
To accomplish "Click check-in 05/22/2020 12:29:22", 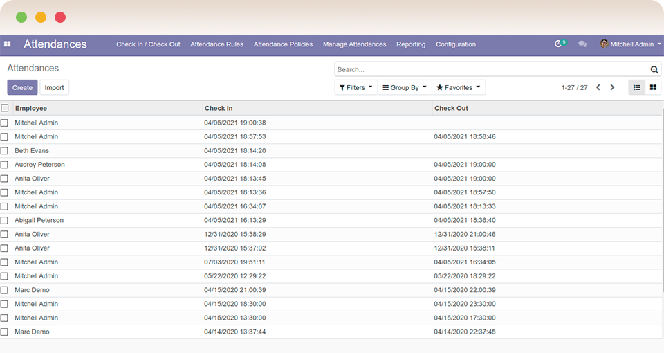I will tap(235, 276).
